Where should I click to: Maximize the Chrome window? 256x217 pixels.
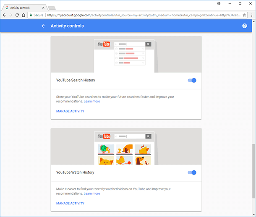(240, 3)
